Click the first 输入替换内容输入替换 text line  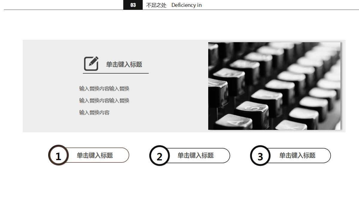(104, 88)
